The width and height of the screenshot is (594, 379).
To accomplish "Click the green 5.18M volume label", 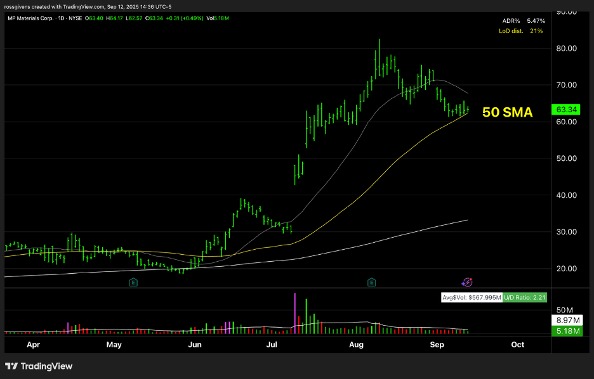I will point(566,331).
